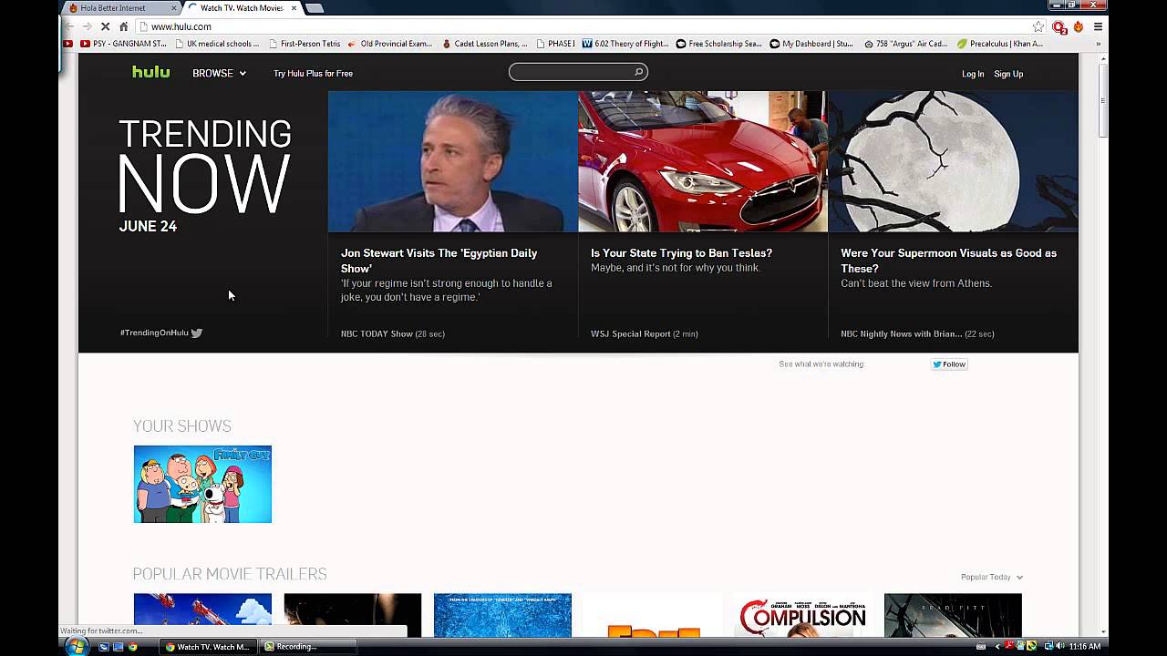The height and width of the screenshot is (656, 1167).
Task: Click NBC TODAY Show source label
Action: click(x=377, y=334)
